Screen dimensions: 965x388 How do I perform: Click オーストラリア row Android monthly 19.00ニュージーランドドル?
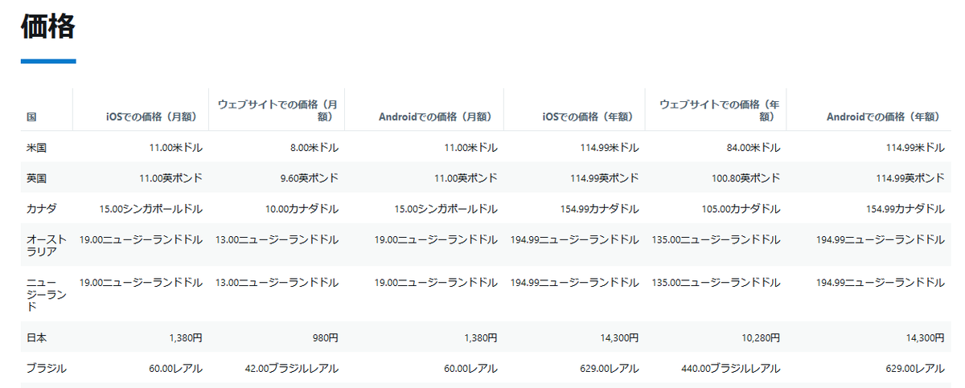click(x=436, y=239)
